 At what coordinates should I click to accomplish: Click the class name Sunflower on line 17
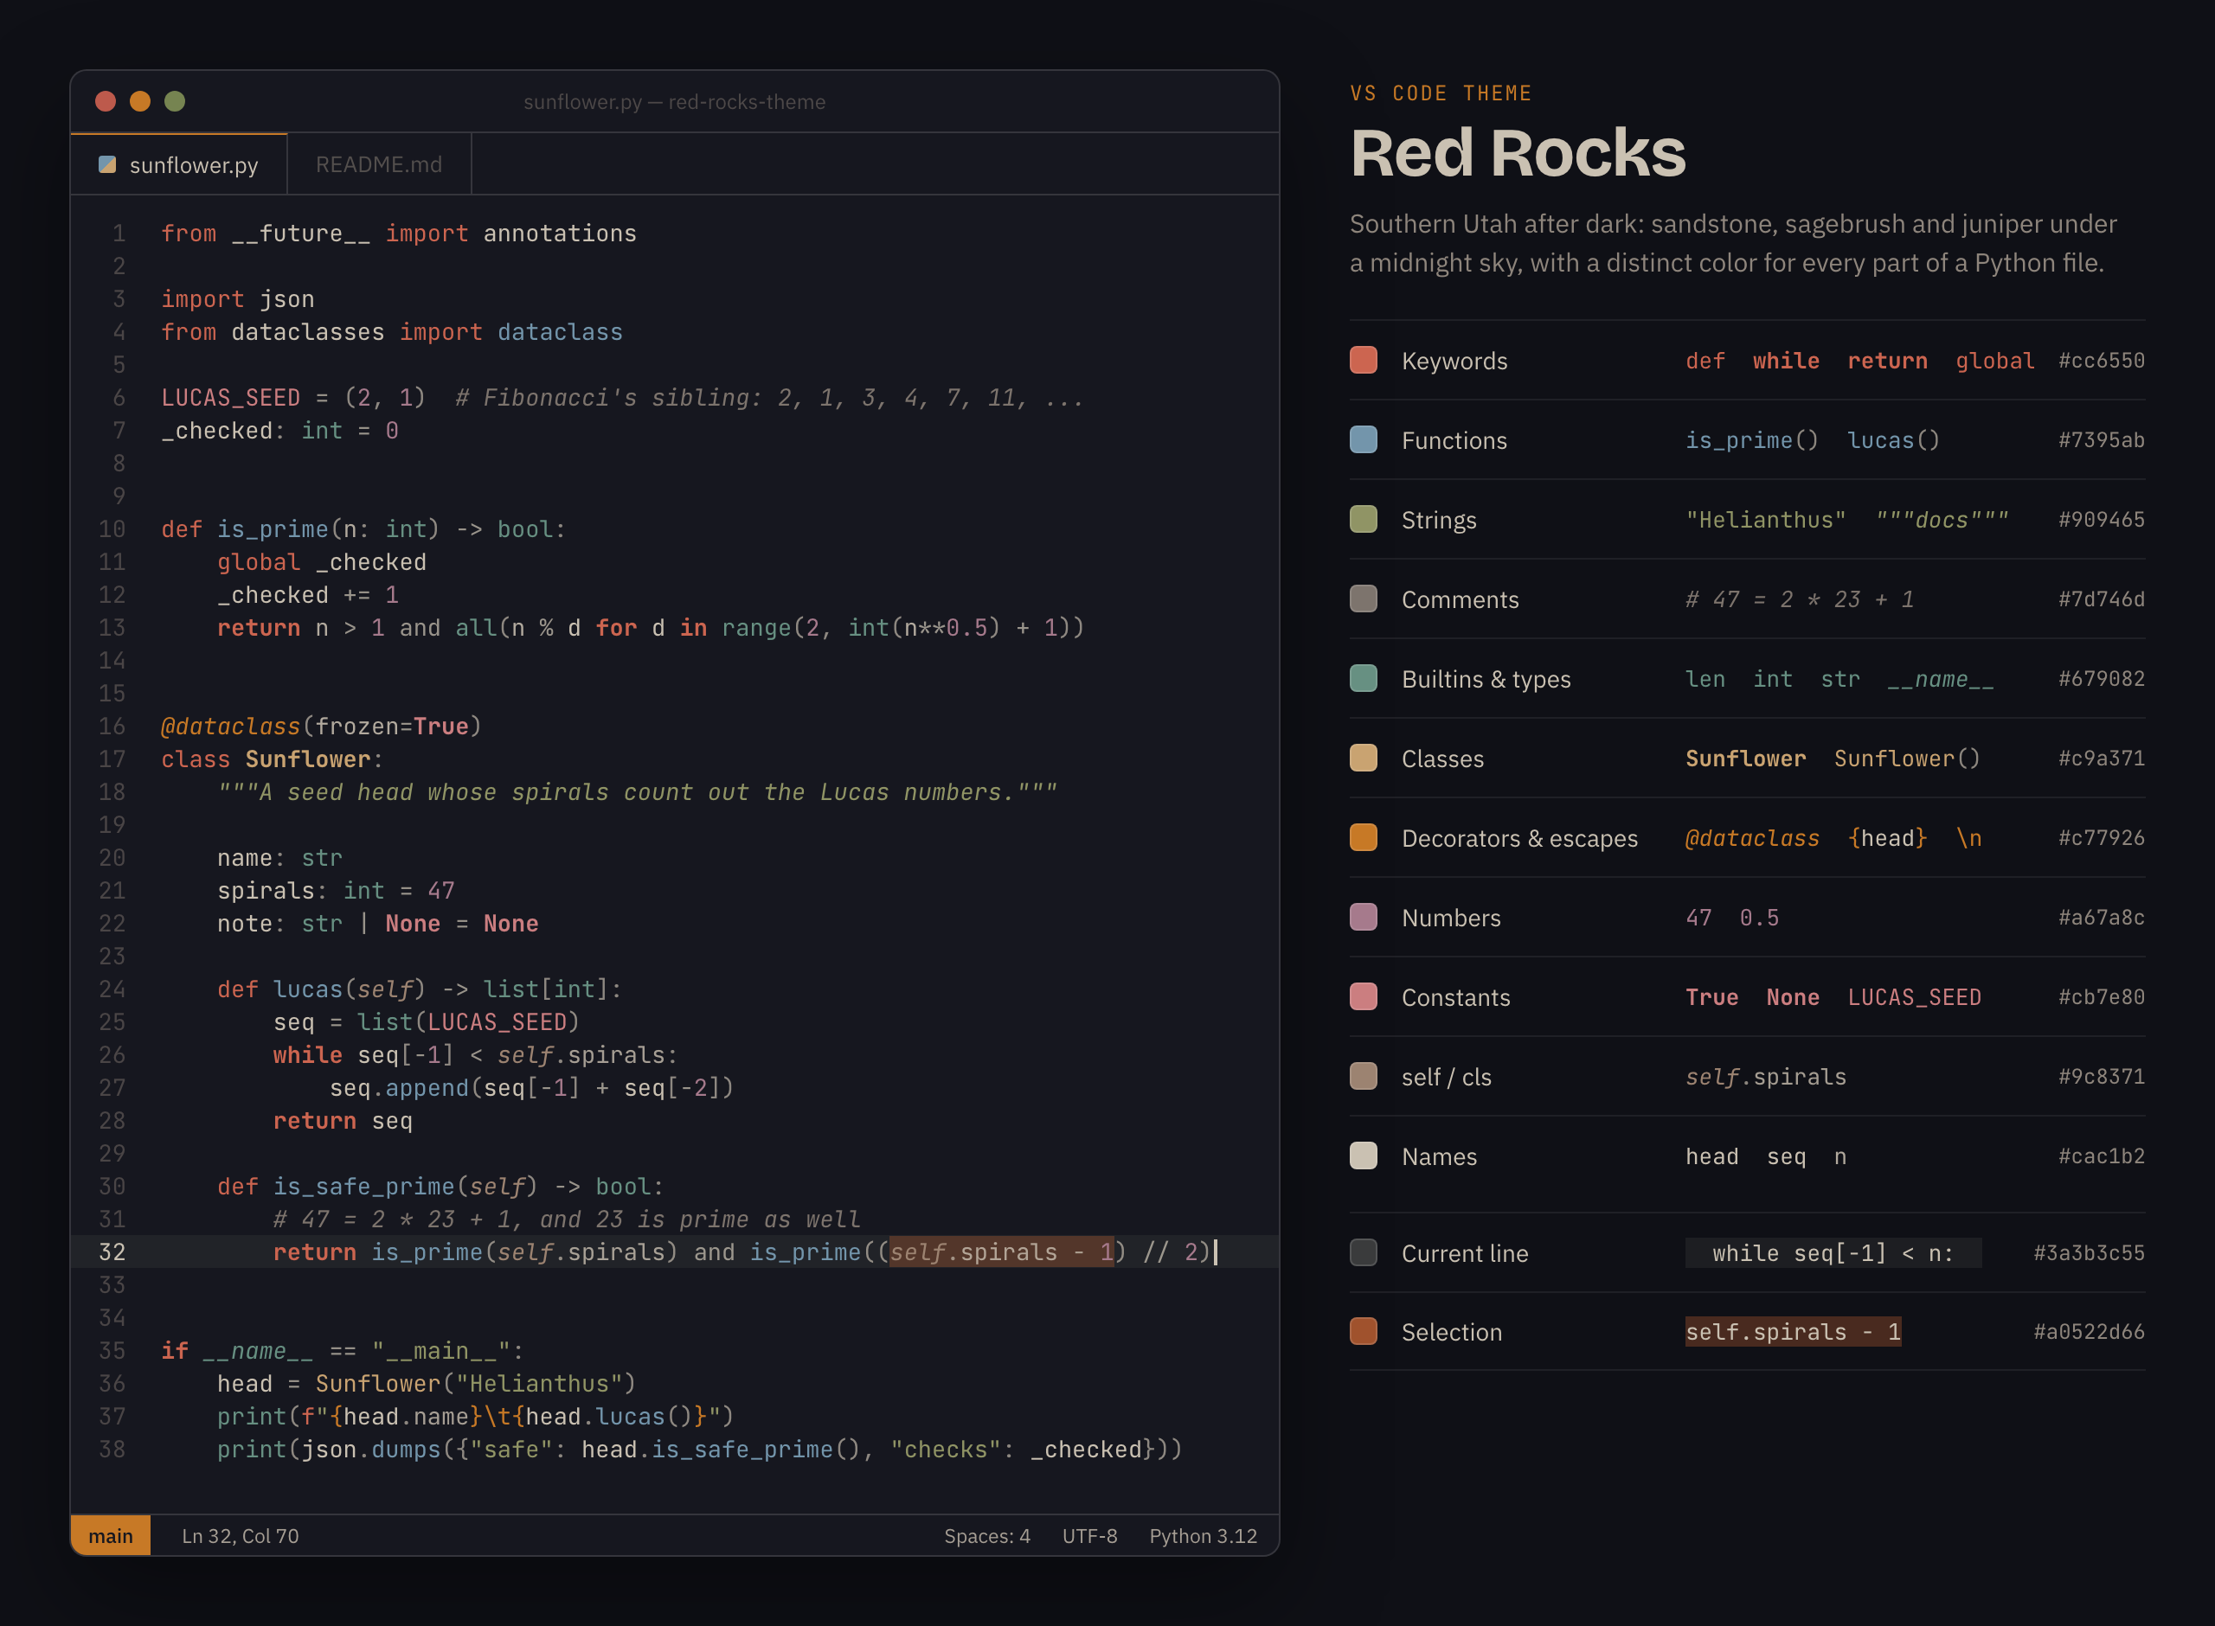click(308, 759)
